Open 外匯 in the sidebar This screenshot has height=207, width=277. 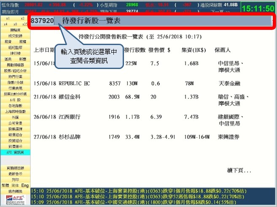[x=15, y=117]
